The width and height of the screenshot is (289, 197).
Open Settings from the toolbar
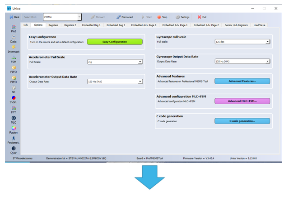182,17
